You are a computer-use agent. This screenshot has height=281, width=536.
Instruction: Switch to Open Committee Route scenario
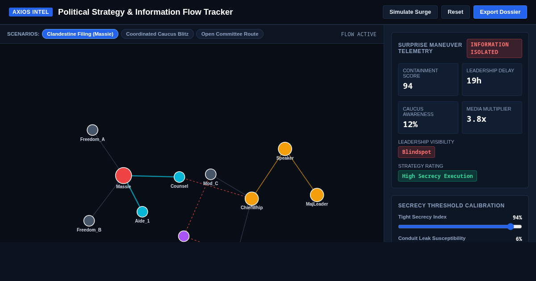pyautogui.click(x=230, y=34)
